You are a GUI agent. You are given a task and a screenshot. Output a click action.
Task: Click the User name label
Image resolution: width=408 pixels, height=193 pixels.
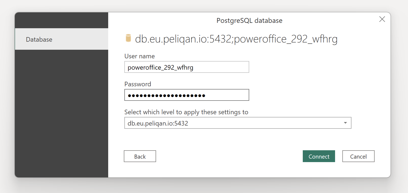point(139,56)
